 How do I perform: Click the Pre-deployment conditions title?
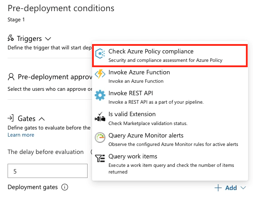pyautogui.click(x=61, y=8)
